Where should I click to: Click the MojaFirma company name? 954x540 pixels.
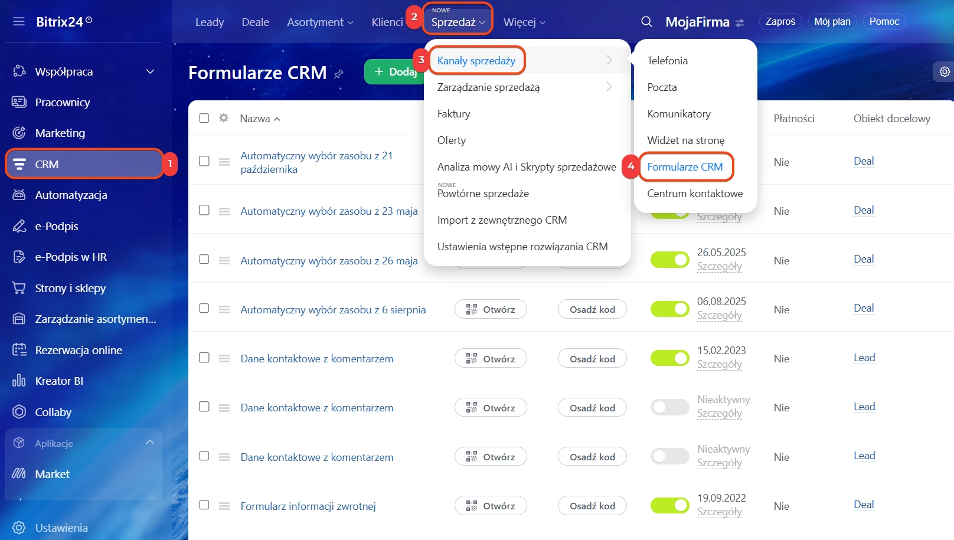(698, 22)
